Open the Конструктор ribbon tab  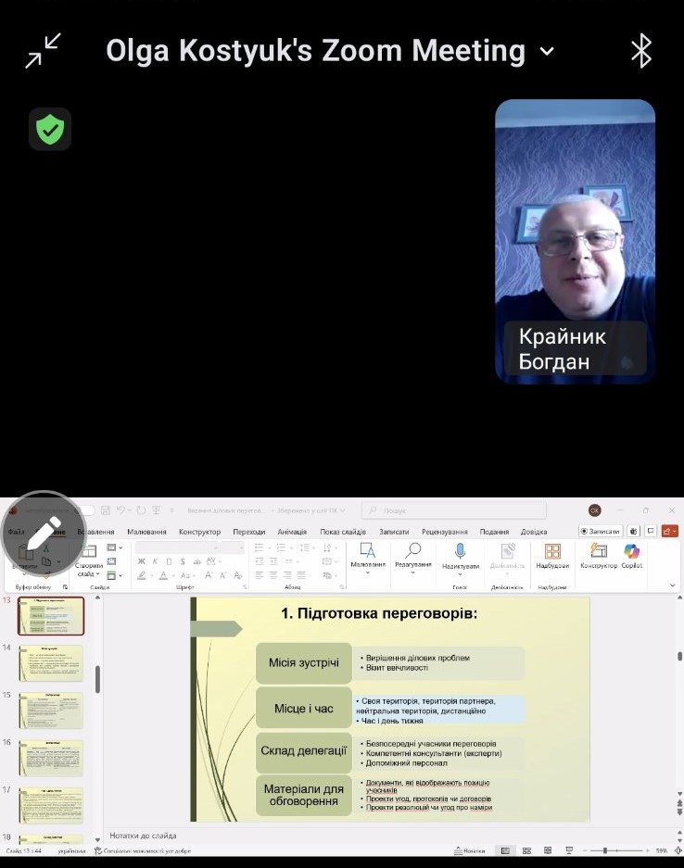coord(199,532)
